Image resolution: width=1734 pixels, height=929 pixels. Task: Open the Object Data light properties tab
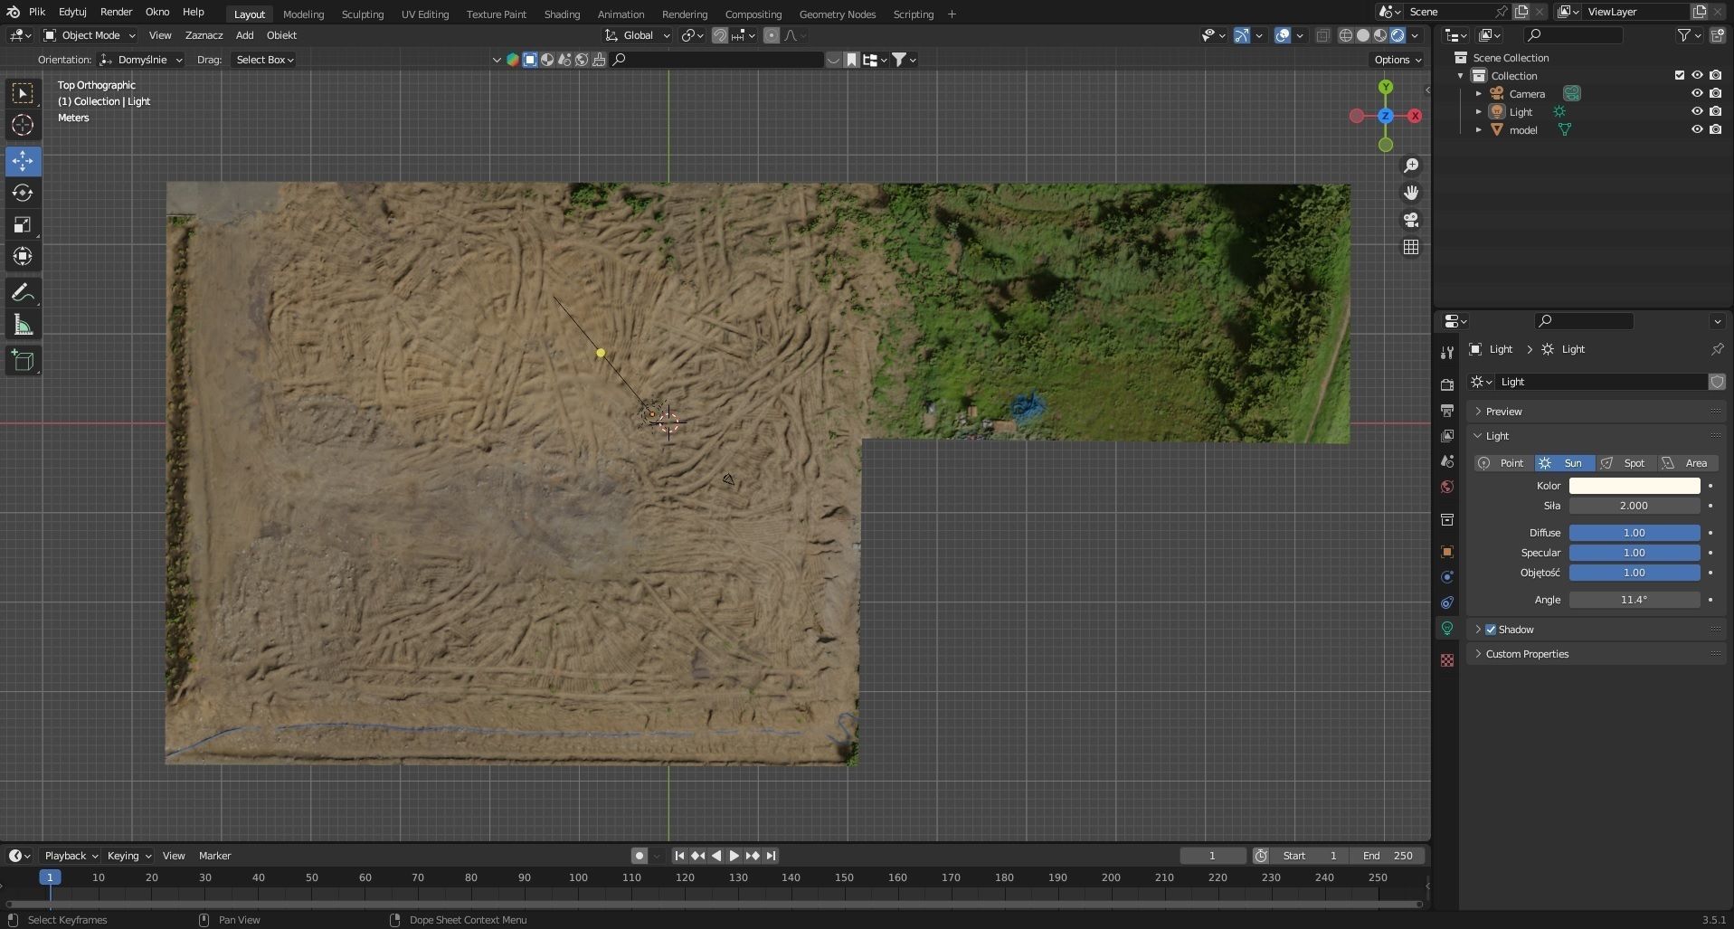point(1447,629)
